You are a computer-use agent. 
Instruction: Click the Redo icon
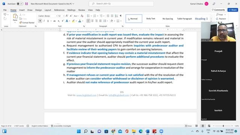[x=5, y=19]
